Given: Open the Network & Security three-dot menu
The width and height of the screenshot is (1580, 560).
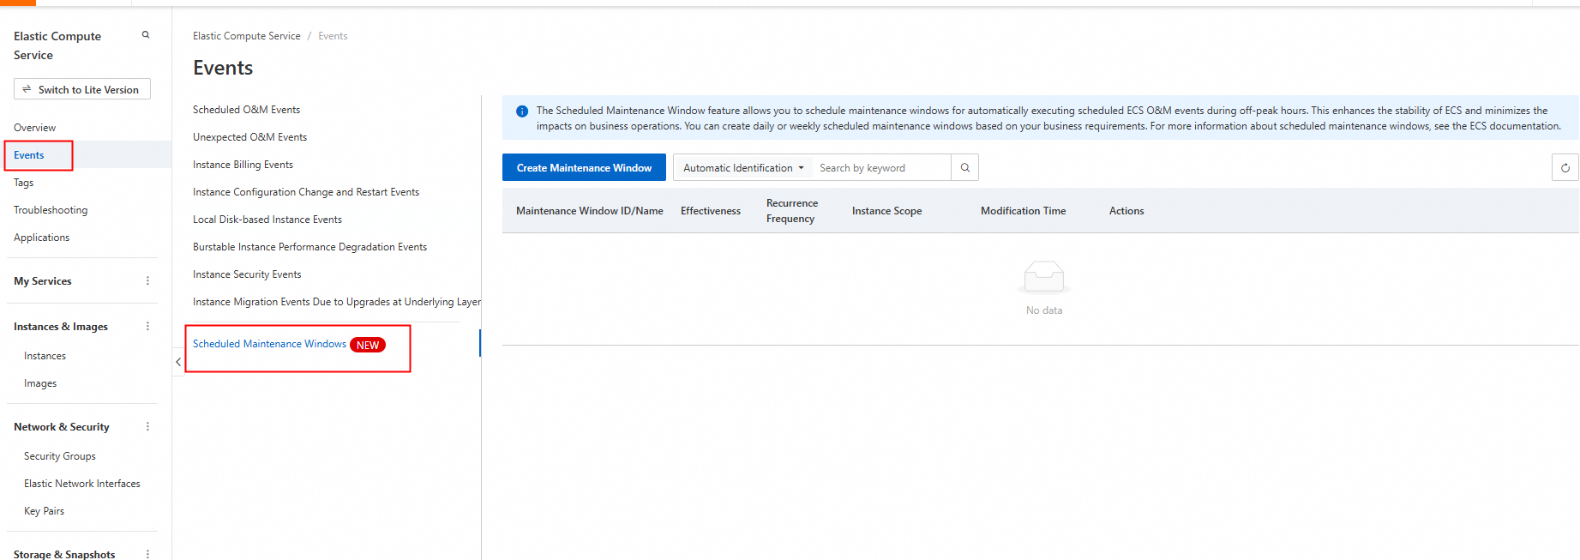Looking at the screenshot, I should (147, 427).
